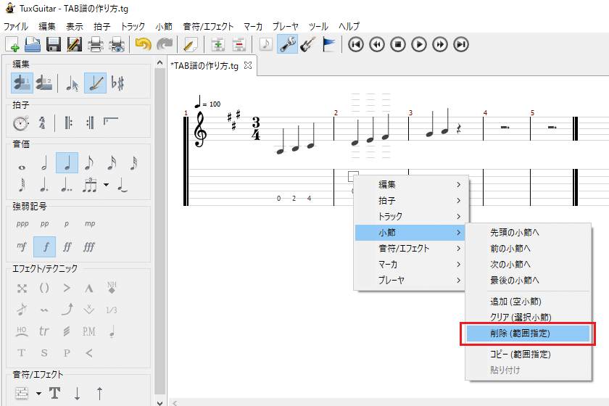
Task: Open the ツール menu in menu bar
Action: [318, 26]
